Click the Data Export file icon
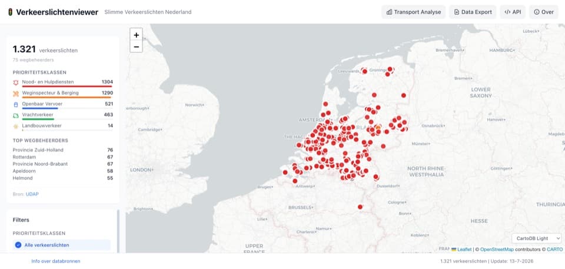 pyautogui.click(x=457, y=12)
